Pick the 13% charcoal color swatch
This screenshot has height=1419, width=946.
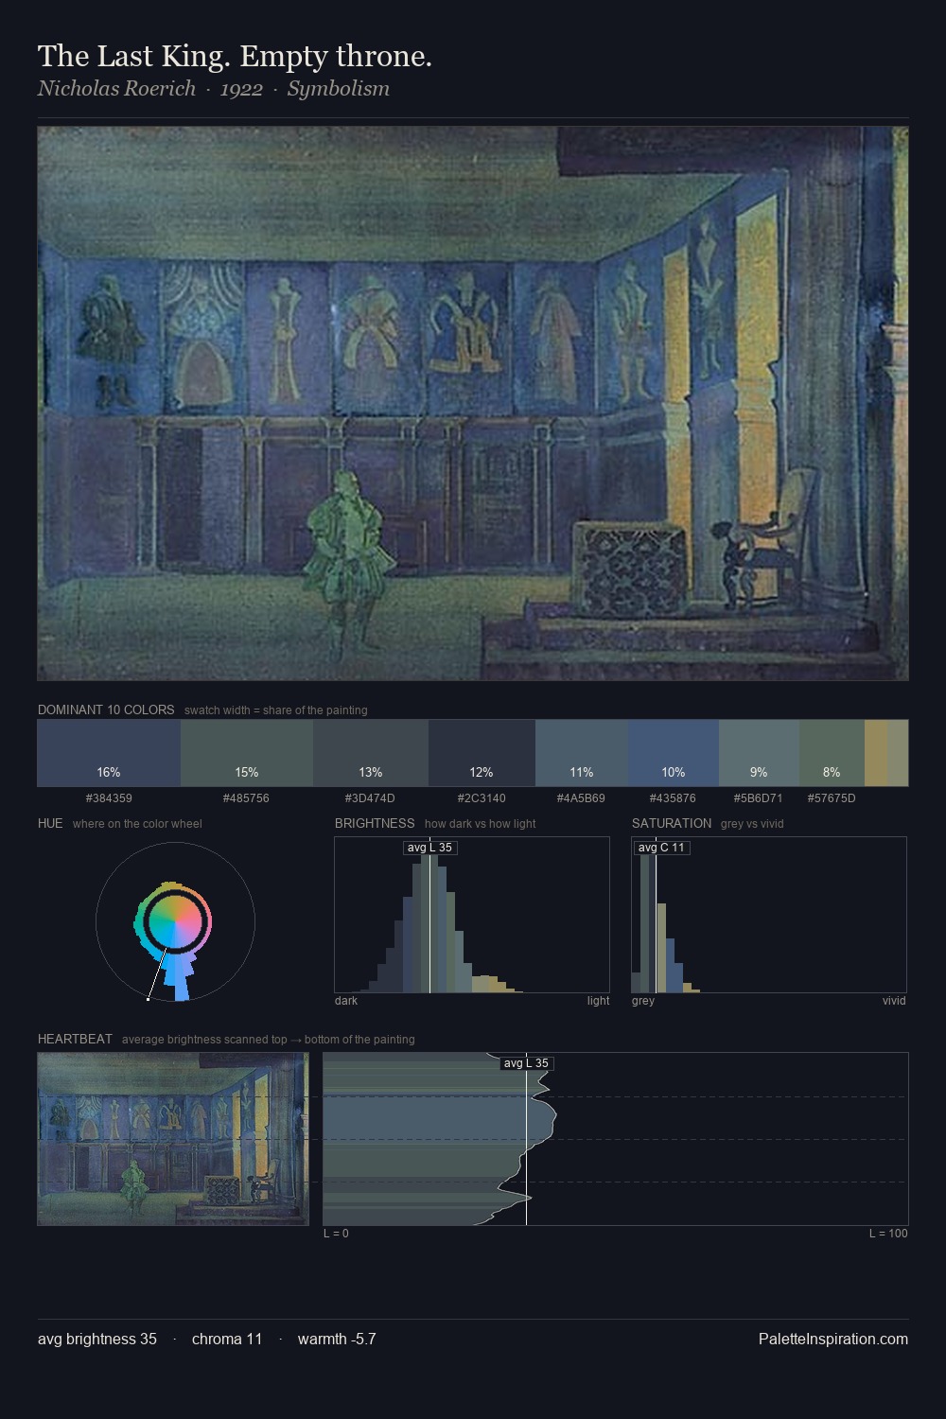click(371, 753)
